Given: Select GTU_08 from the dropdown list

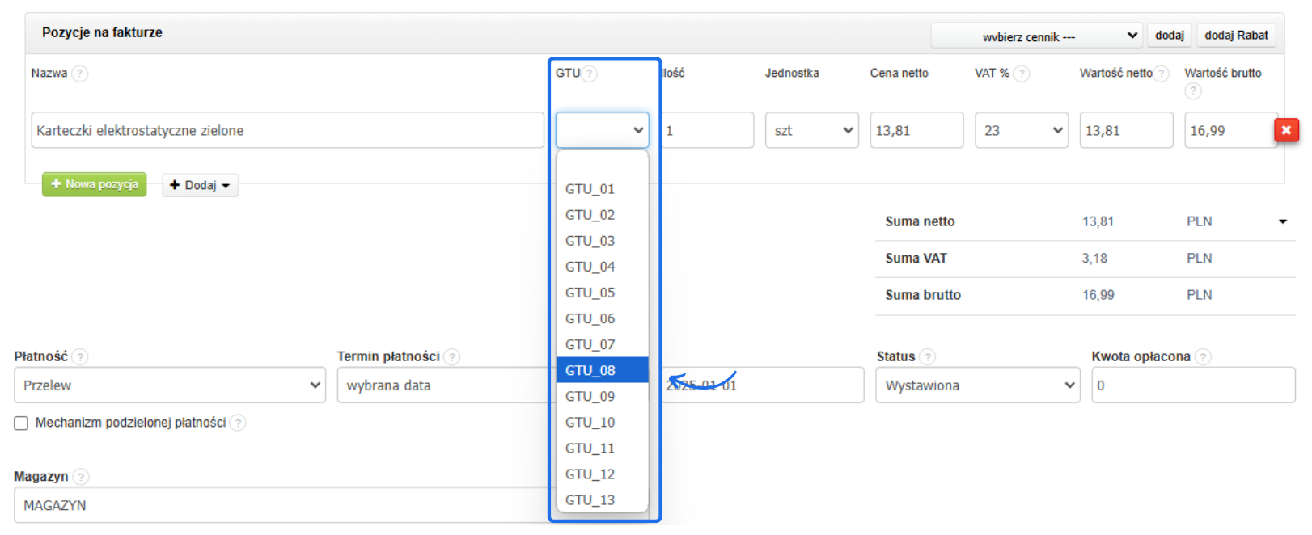Looking at the screenshot, I should (x=590, y=370).
